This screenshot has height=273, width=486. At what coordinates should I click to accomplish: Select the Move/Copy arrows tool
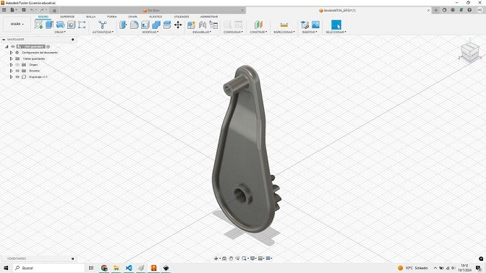[x=178, y=25]
